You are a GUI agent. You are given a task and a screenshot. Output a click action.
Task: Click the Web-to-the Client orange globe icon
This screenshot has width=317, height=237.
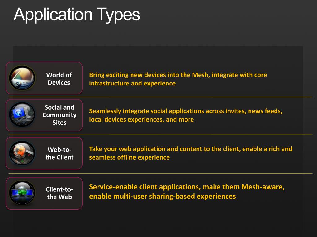point(22,153)
